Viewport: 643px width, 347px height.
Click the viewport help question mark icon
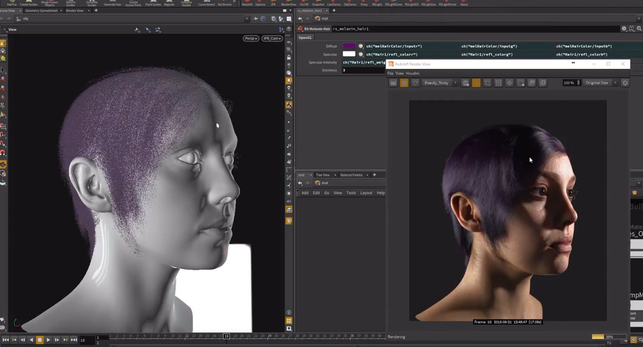(x=289, y=29)
